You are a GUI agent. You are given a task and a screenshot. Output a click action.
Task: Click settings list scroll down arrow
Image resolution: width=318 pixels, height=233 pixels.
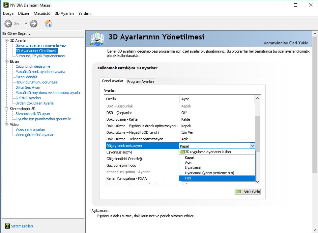click(258, 182)
